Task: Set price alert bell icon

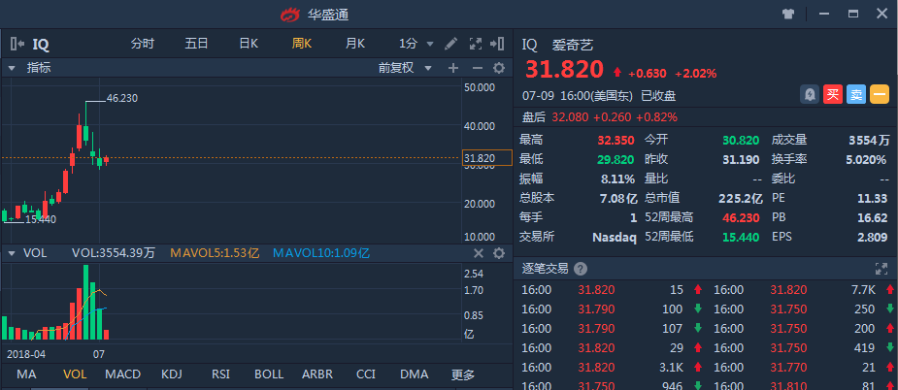Action: (810, 94)
